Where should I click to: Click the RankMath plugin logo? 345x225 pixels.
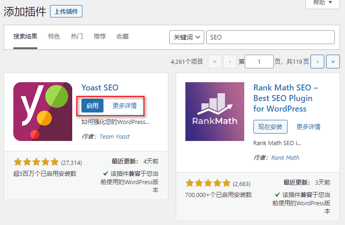point(215,112)
